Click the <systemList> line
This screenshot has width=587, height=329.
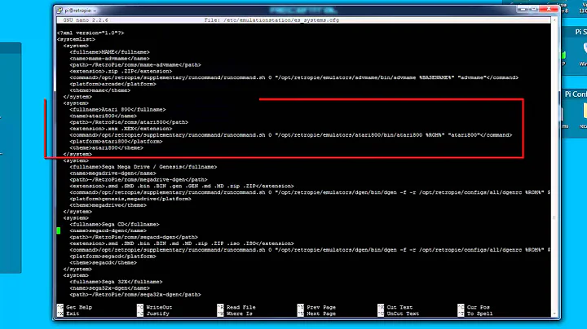click(x=76, y=39)
